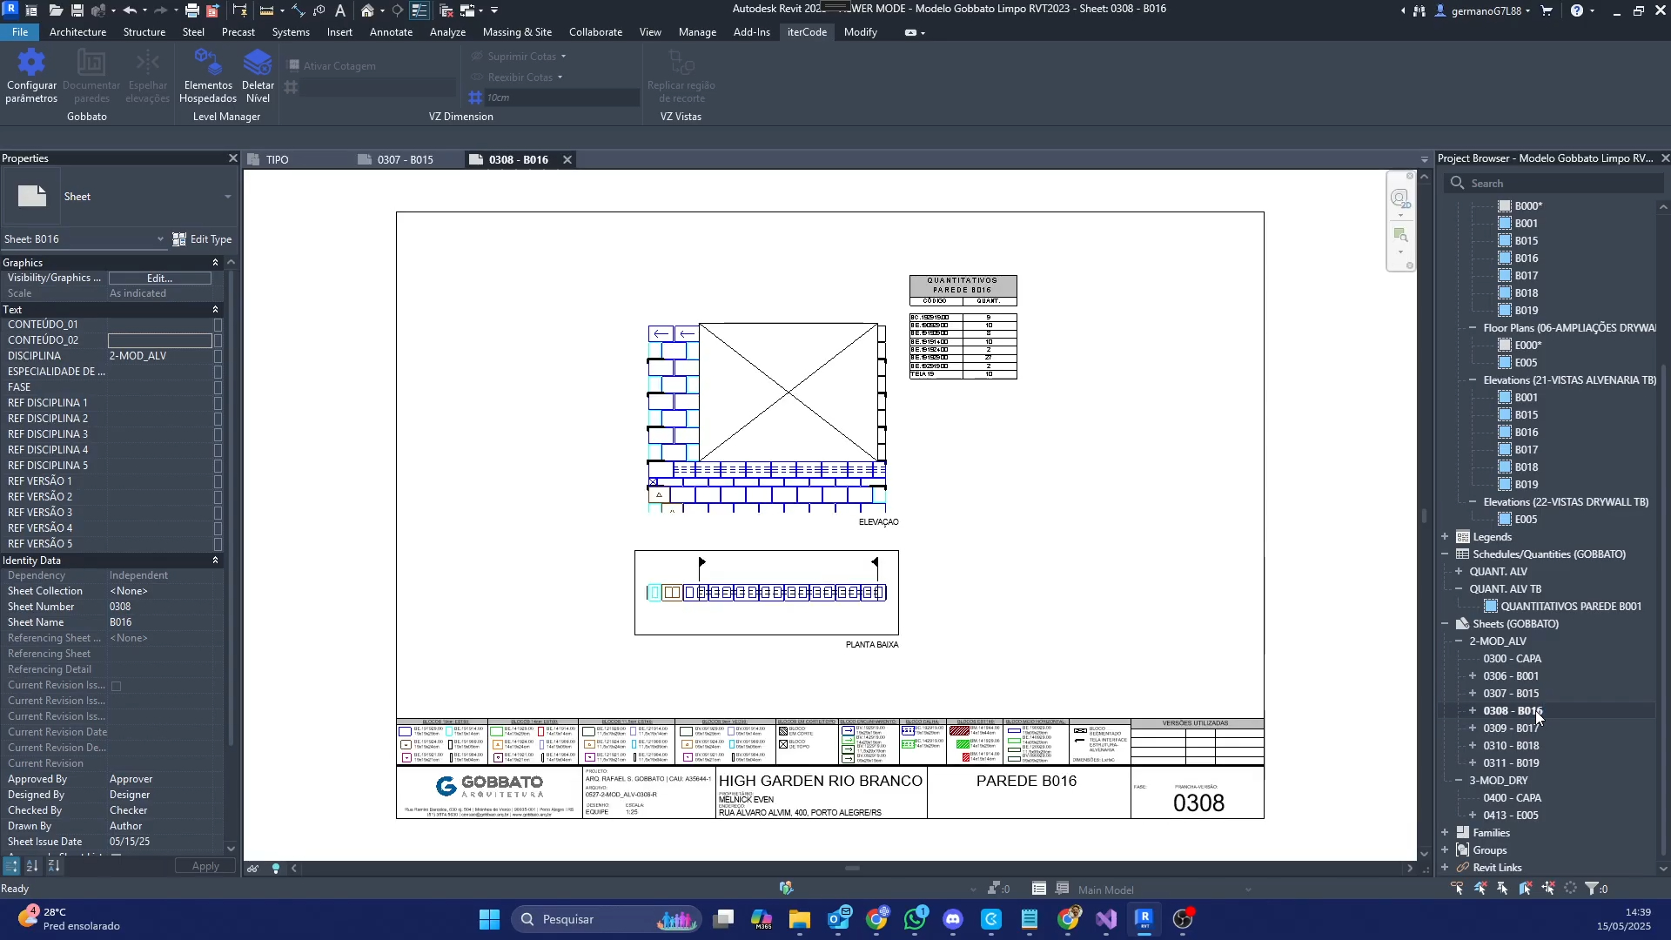This screenshot has width=1671, height=940.
Task: Toggle the CONTEÚDO_01 parameter checkbox
Action: (218, 325)
